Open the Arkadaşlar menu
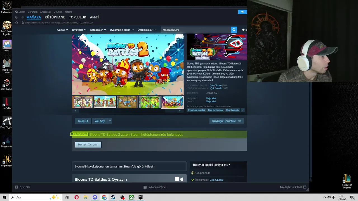Viewport: 358px width, 201px height. point(46,12)
